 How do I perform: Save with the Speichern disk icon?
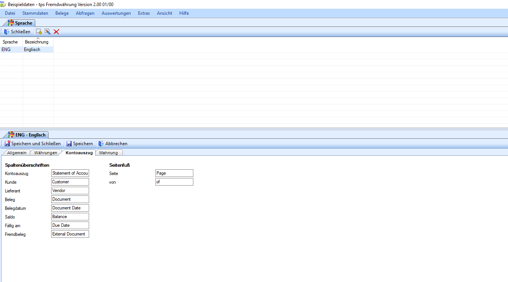[80, 144]
